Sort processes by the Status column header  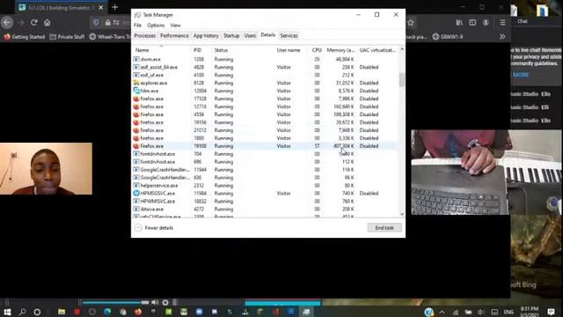point(221,50)
